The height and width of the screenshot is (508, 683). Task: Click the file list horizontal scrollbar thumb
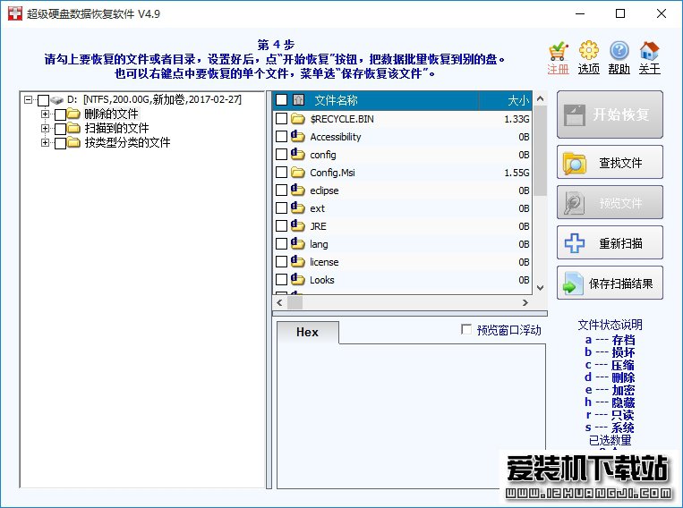295,302
